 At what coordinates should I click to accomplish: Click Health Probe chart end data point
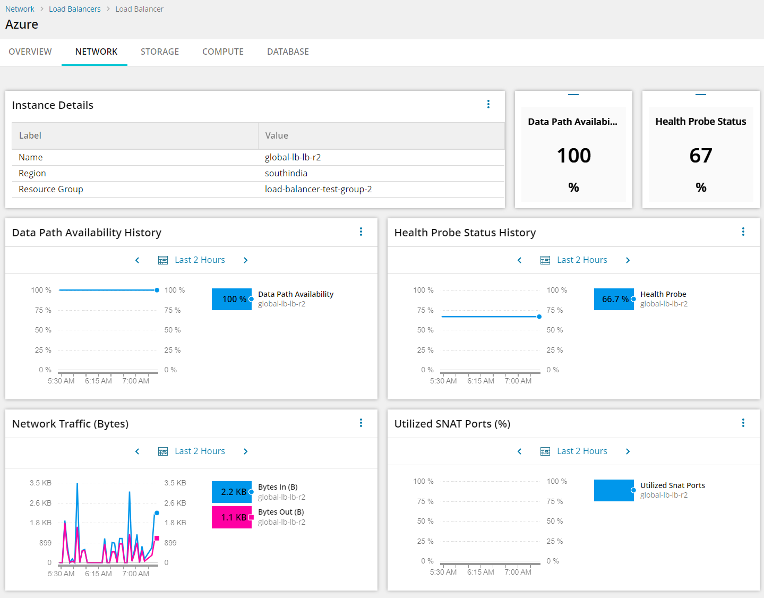539,317
